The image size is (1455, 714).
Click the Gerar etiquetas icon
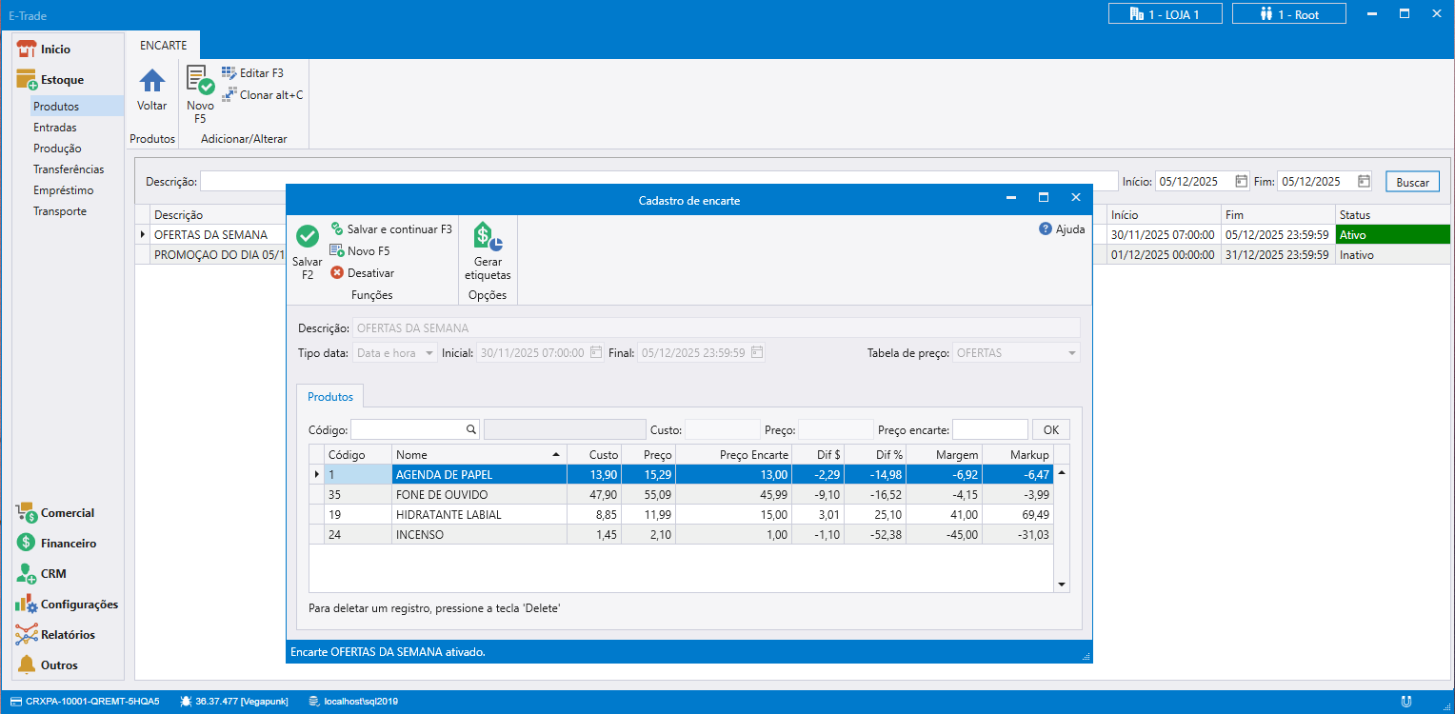click(488, 237)
